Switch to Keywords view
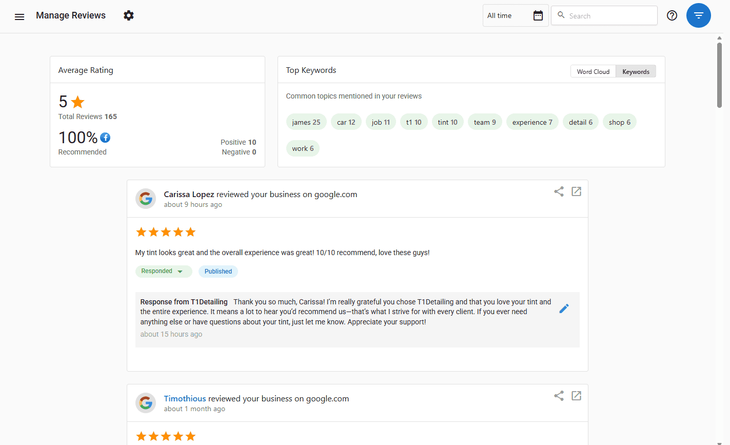This screenshot has width=730, height=445. (636, 71)
